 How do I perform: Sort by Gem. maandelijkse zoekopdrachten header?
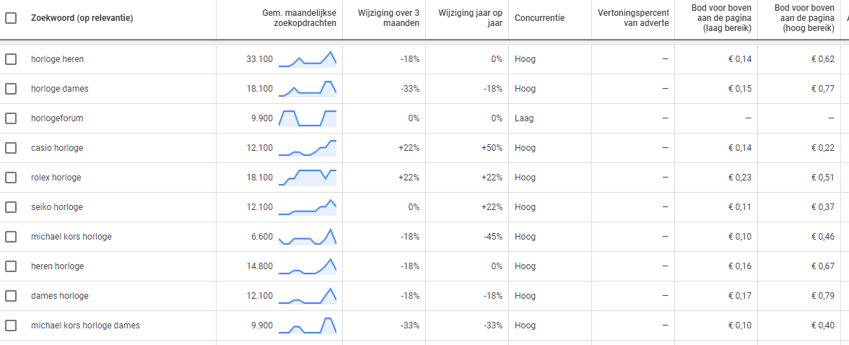point(298,18)
